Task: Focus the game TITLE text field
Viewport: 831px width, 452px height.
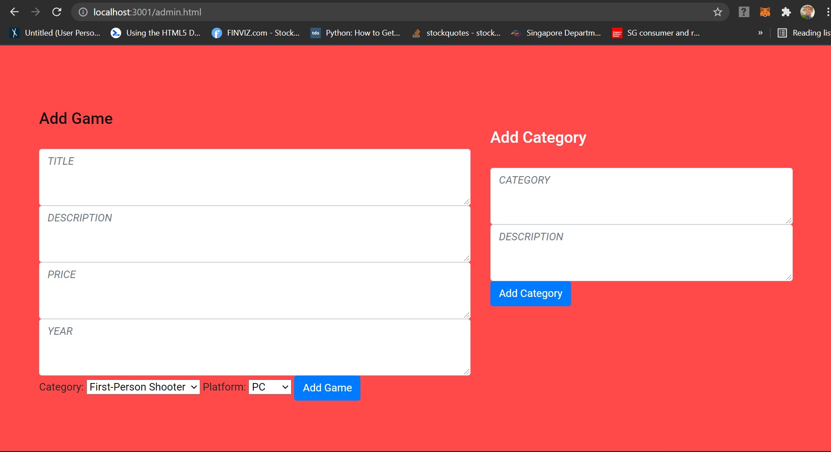Action: (255, 177)
